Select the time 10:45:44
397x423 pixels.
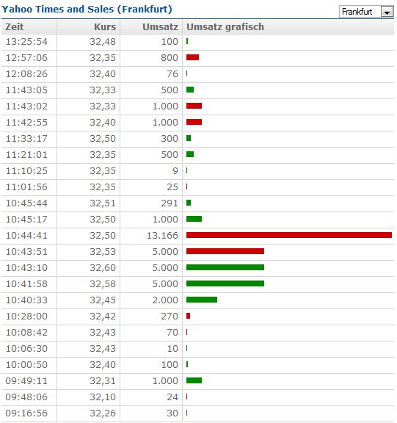[26, 203]
